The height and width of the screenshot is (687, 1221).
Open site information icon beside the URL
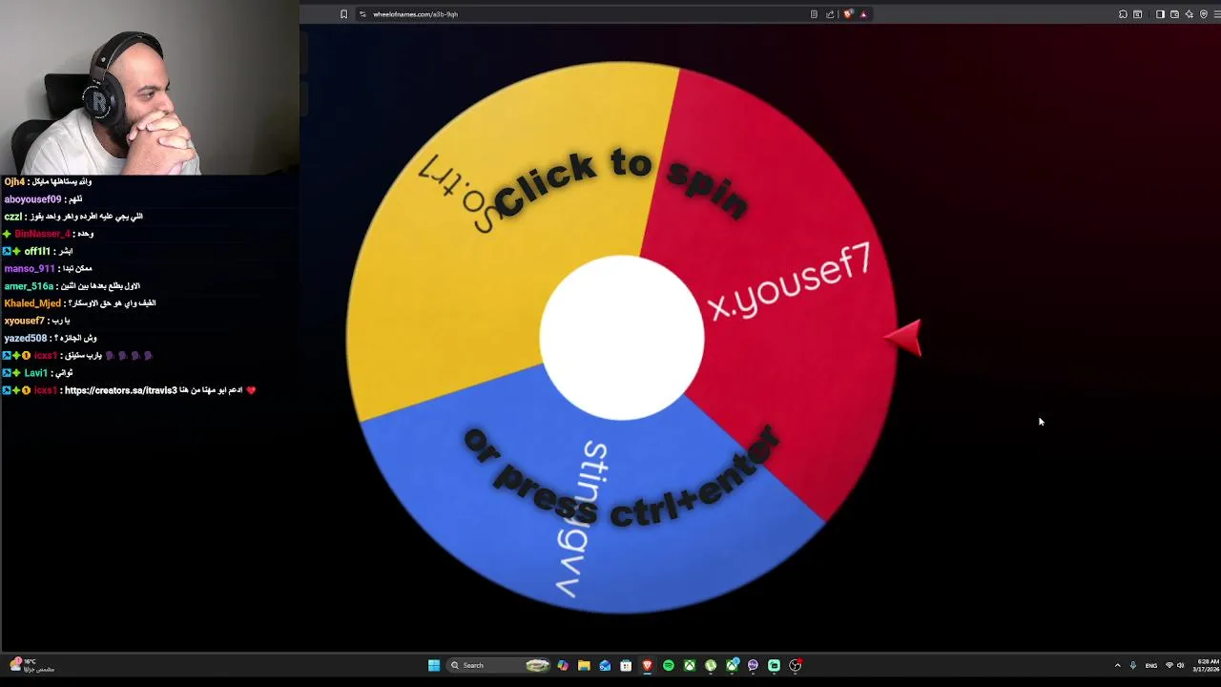[x=362, y=14]
